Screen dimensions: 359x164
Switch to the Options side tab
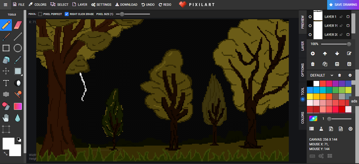point(303,70)
